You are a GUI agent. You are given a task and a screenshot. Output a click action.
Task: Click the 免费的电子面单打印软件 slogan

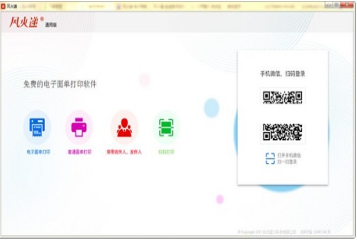tap(60, 84)
